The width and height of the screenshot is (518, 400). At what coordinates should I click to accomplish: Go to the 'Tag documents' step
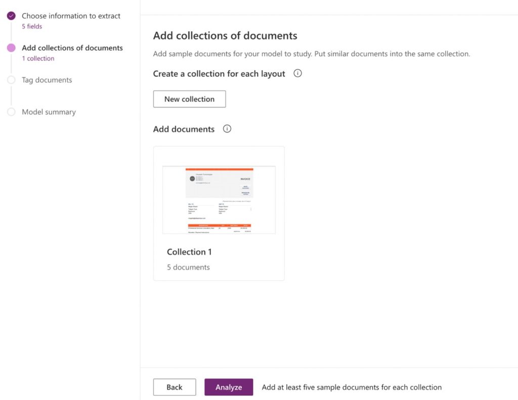[x=47, y=80]
